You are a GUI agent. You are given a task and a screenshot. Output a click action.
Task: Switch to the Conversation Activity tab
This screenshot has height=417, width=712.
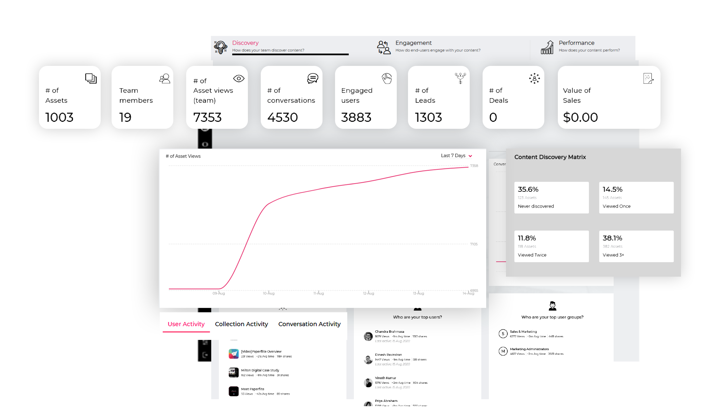tap(308, 324)
